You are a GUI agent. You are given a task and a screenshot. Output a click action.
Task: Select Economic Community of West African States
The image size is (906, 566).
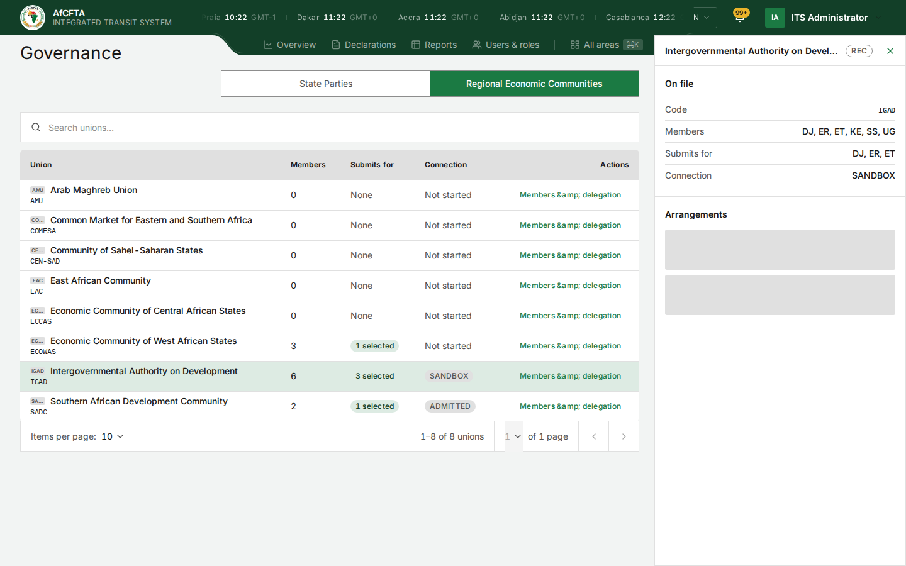point(143,341)
